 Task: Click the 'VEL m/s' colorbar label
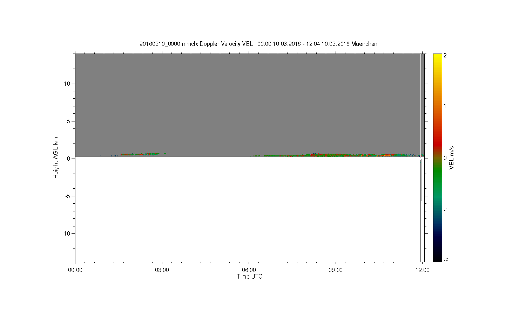tap(452, 157)
